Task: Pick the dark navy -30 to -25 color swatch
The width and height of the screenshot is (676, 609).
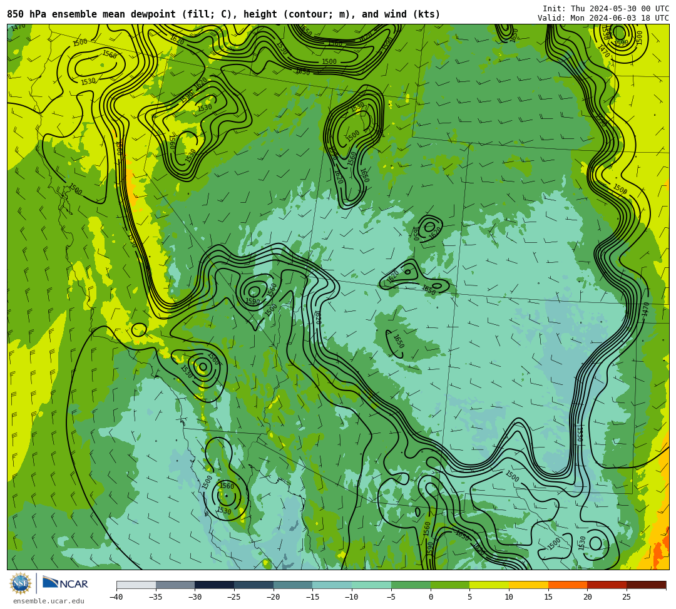Action: (x=215, y=585)
